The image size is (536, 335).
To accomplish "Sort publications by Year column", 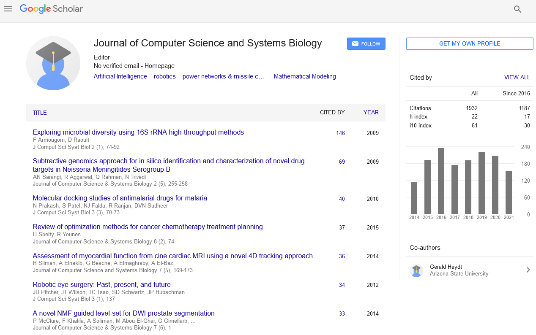I will pos(371,113).
